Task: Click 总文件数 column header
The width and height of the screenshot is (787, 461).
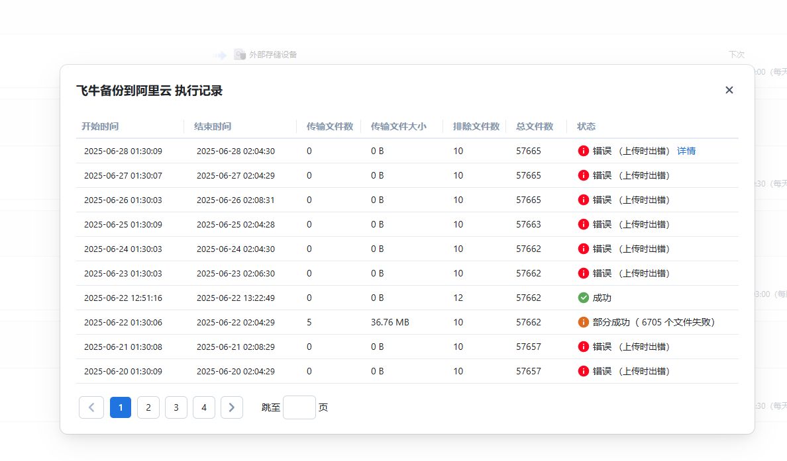Action: click(535, 126)
